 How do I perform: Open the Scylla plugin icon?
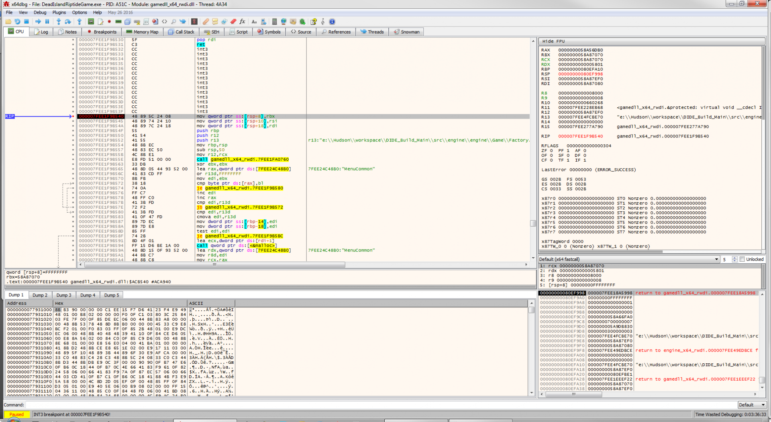click(x=194, y=22)
